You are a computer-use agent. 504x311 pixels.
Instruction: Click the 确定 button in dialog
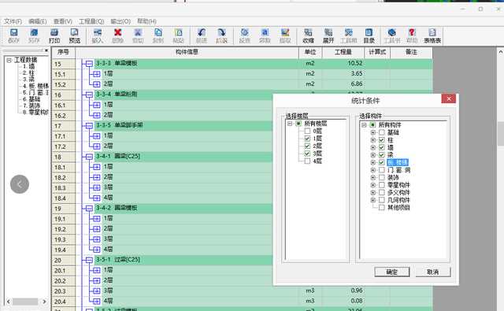pyautogui.click(x=392, y=272)
